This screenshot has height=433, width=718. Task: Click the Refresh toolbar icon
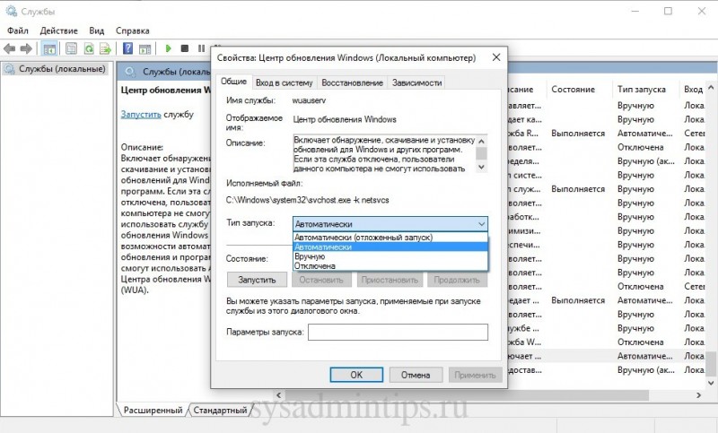pos(88,48)
